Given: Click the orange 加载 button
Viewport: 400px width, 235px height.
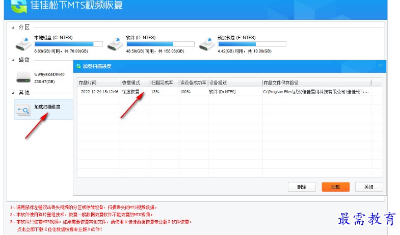Looking at the screenshot, I should (335, 187).
